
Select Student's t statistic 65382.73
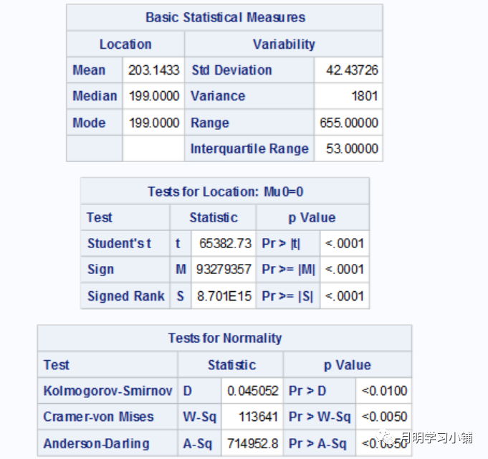pos(225,243)
